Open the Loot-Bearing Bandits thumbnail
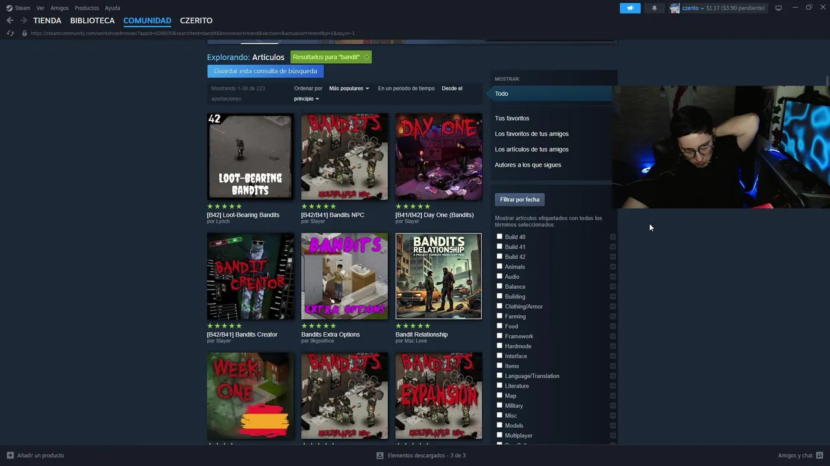The height and width of the screenshot is (466, 830). [x=250, y=157]
